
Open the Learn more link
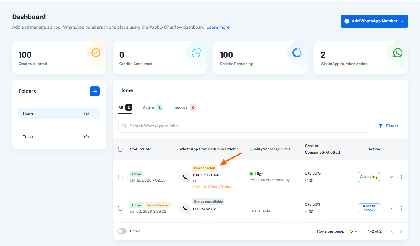click(x=218, y=27)
